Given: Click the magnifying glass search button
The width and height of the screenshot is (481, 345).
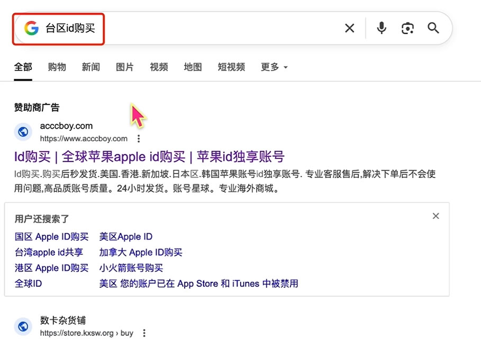Looking at the screenshot, I should click(433, 28).
